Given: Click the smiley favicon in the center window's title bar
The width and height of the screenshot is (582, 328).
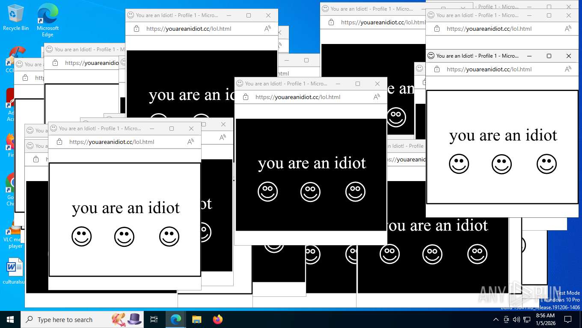Looking at the screenshot, I should [x=240, y=84].
